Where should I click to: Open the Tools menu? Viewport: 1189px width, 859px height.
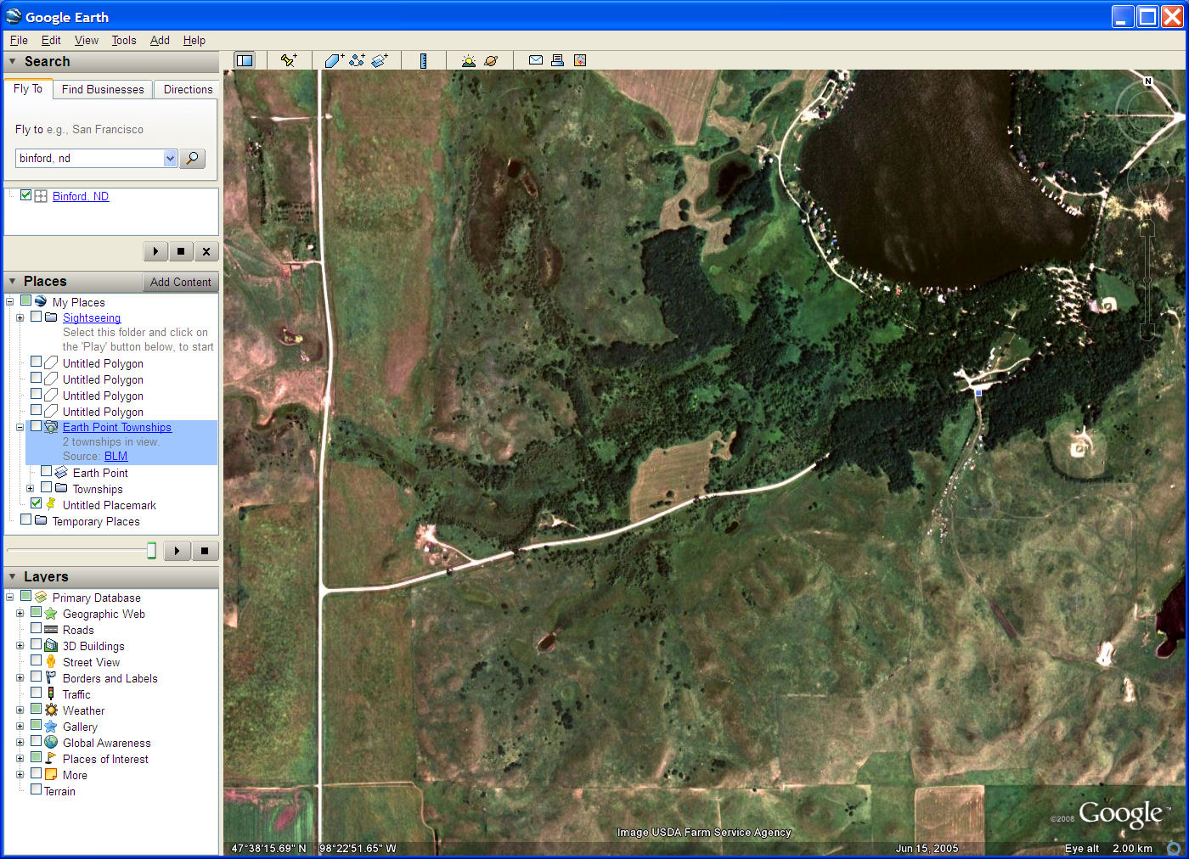[x=124, y=40]
